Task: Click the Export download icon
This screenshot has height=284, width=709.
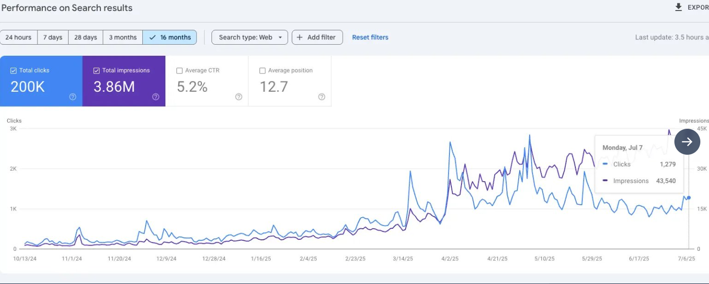Action: pyautogui.click(x=678, y=7)
